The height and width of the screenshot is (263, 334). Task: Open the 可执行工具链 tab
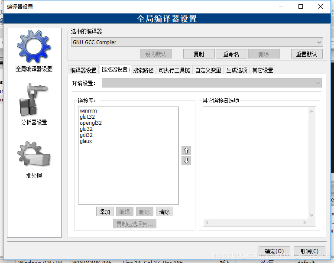(175, 70)
